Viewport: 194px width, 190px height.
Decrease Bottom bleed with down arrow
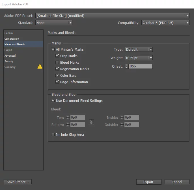68,126
